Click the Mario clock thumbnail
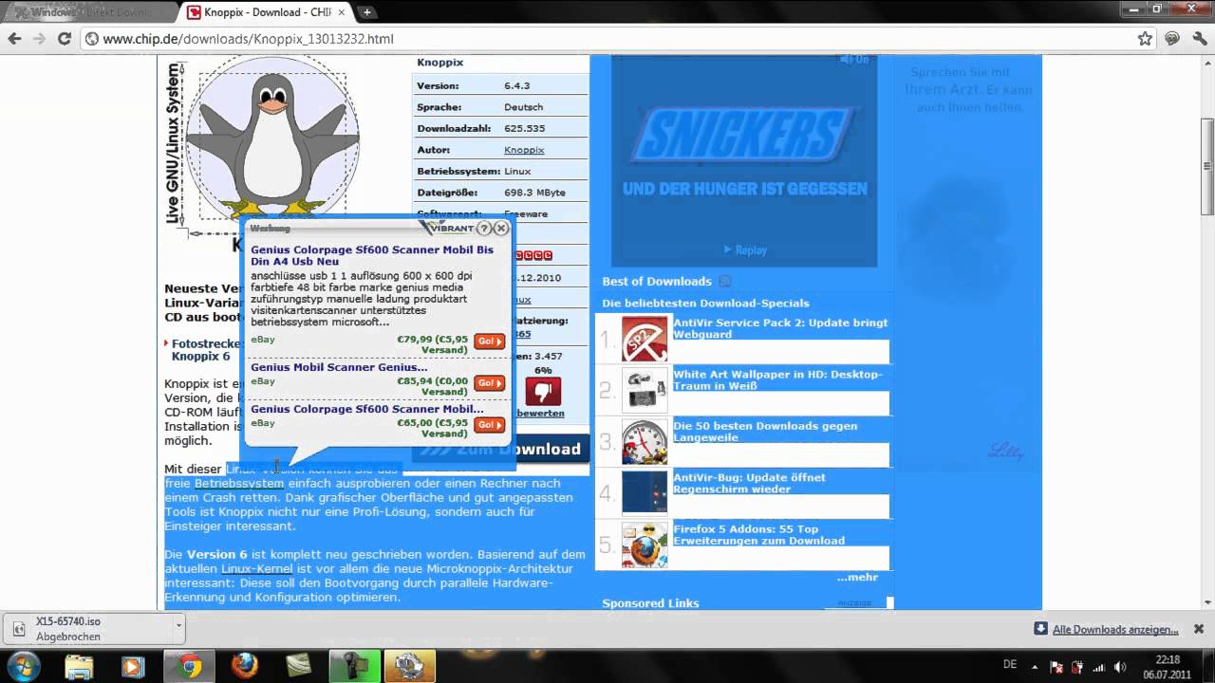 click(x=645, y=442)
